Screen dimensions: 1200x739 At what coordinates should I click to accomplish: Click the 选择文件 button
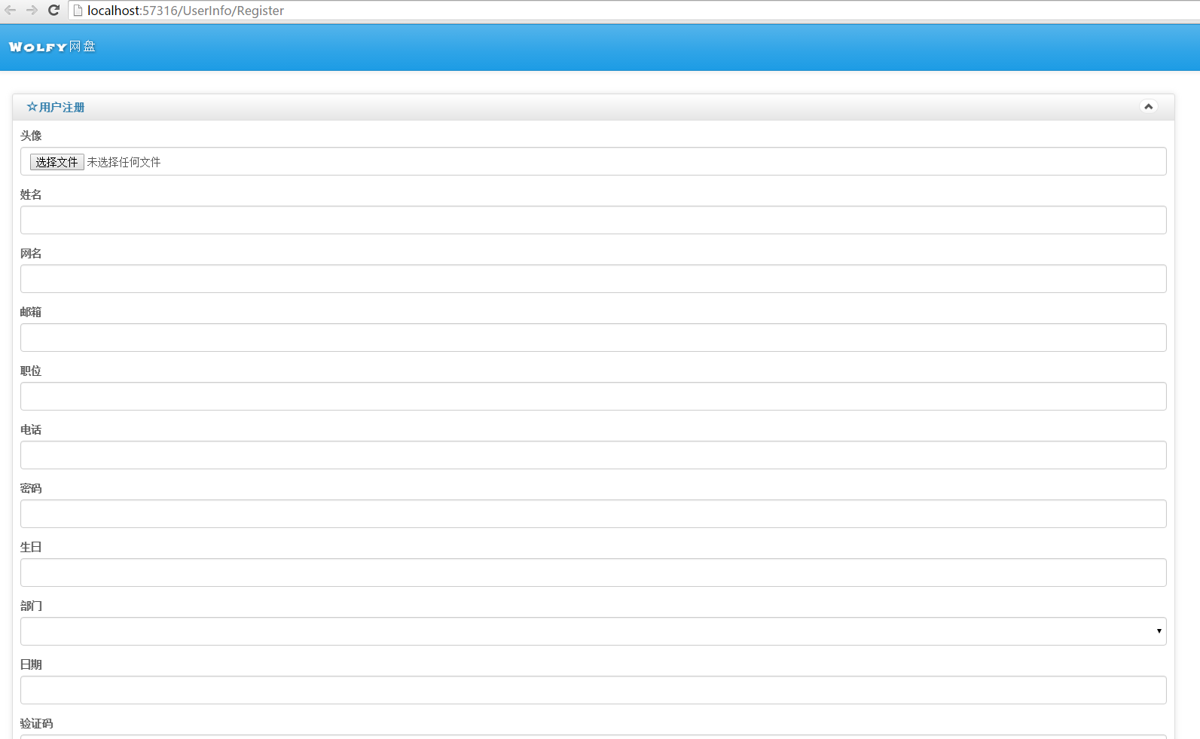[x=56, y=162]
